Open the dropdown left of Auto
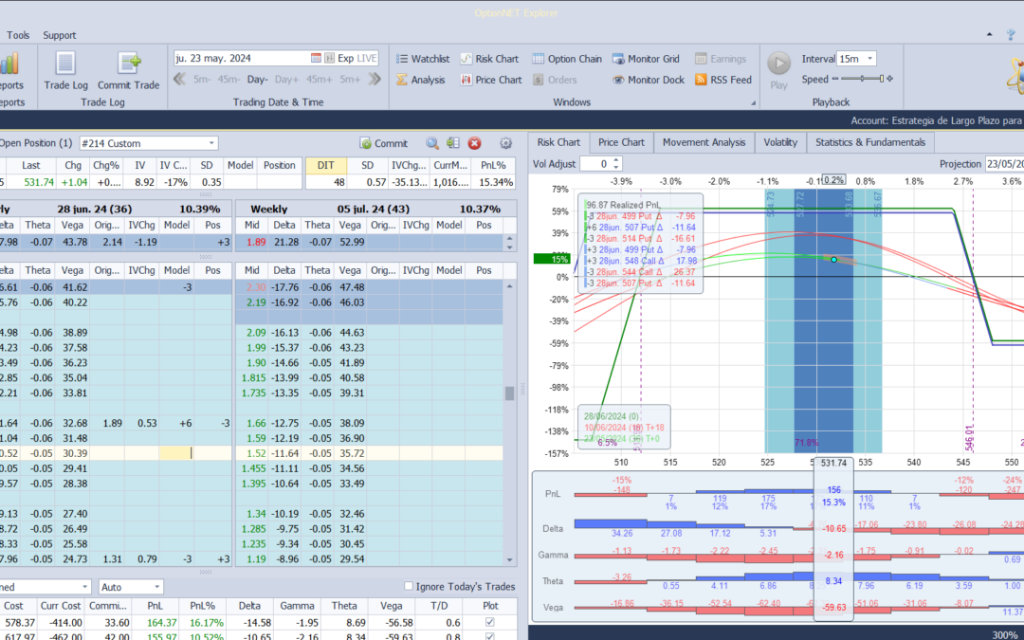1024x640 pixels. pos(84,587)
